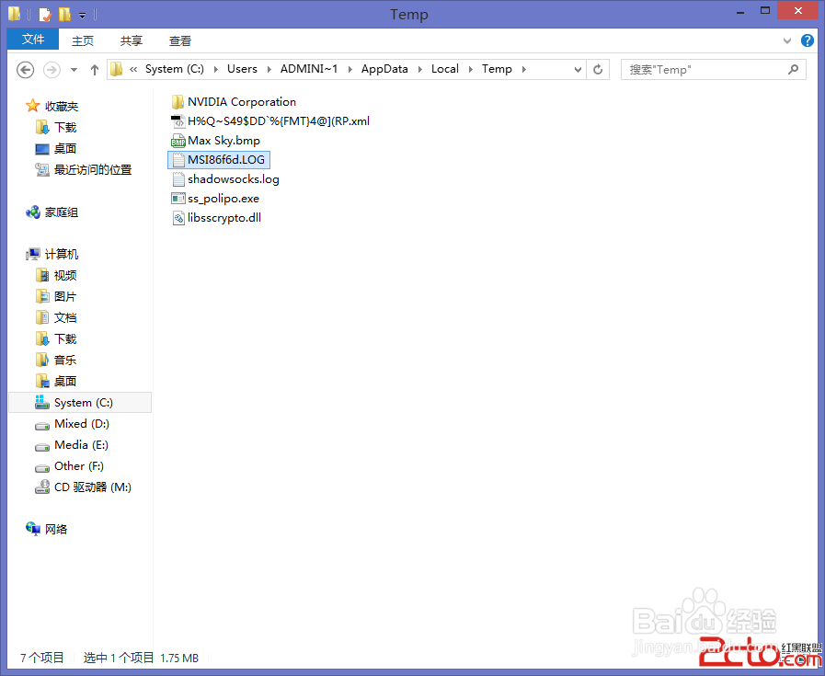
Task: Open the 文档 library folder
Action: point(56,317)
